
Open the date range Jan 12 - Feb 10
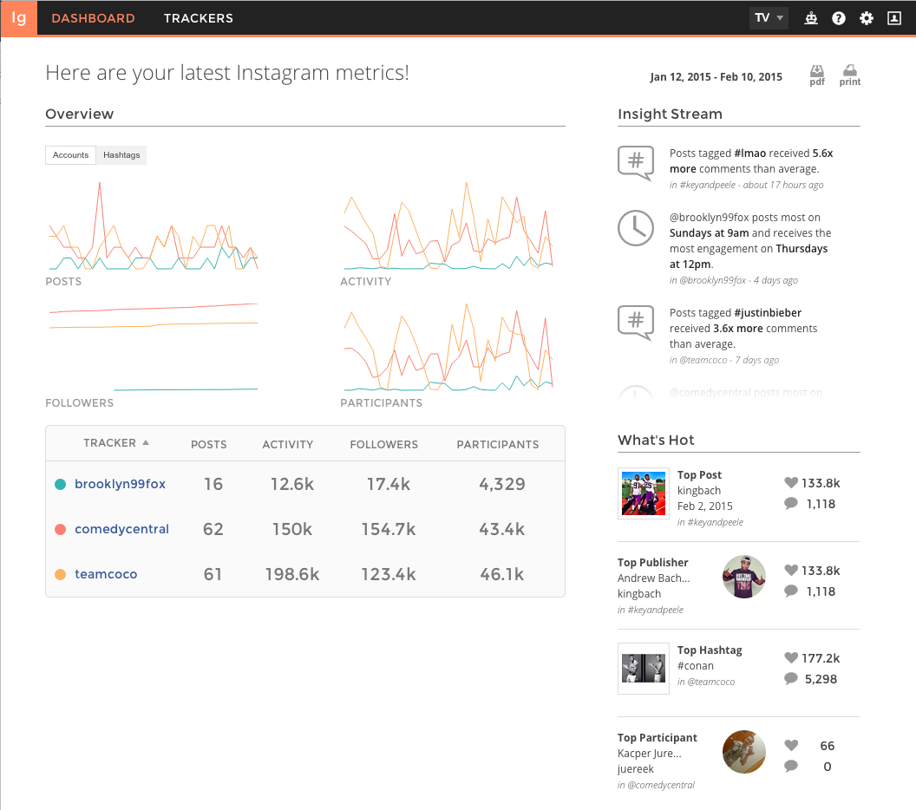(x=716, y=77)
